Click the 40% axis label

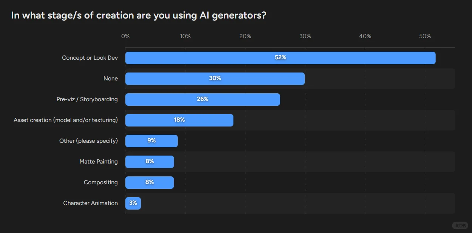[365, 36]
